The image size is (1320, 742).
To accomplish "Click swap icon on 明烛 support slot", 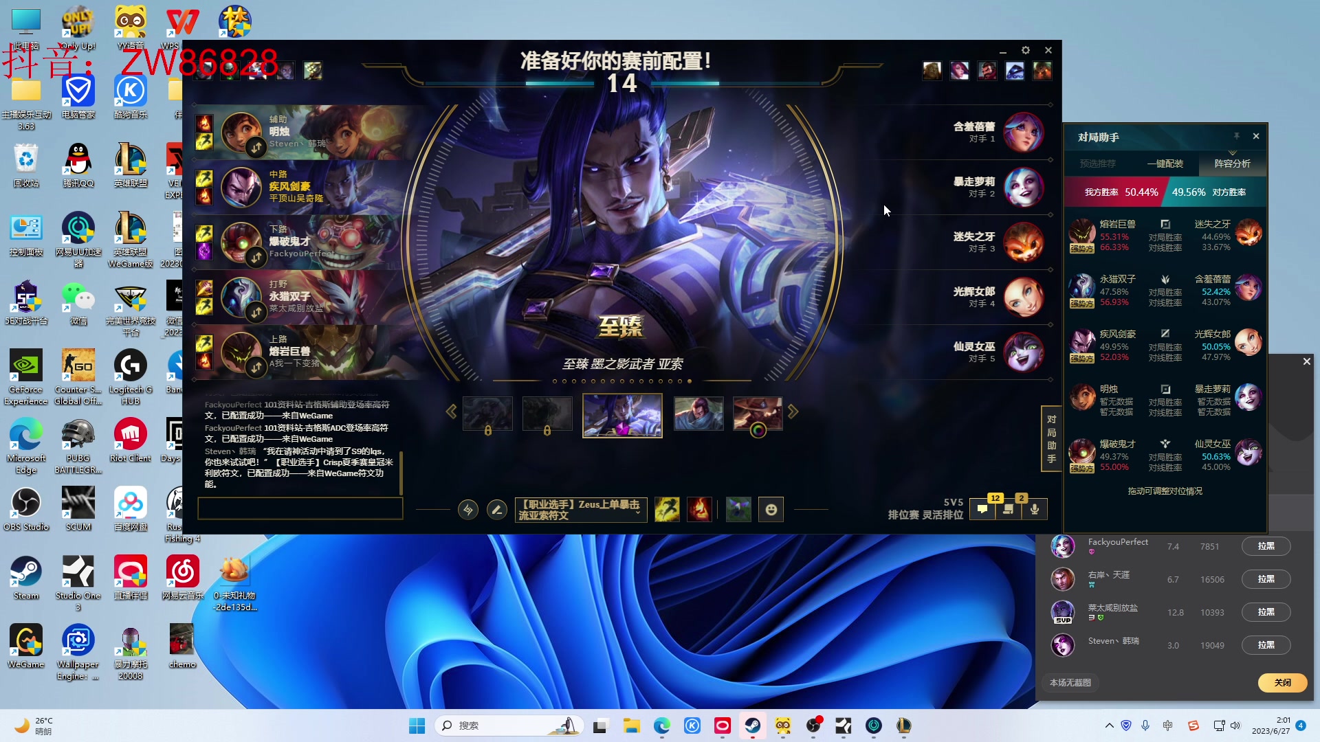I will [x=256, y=147].
